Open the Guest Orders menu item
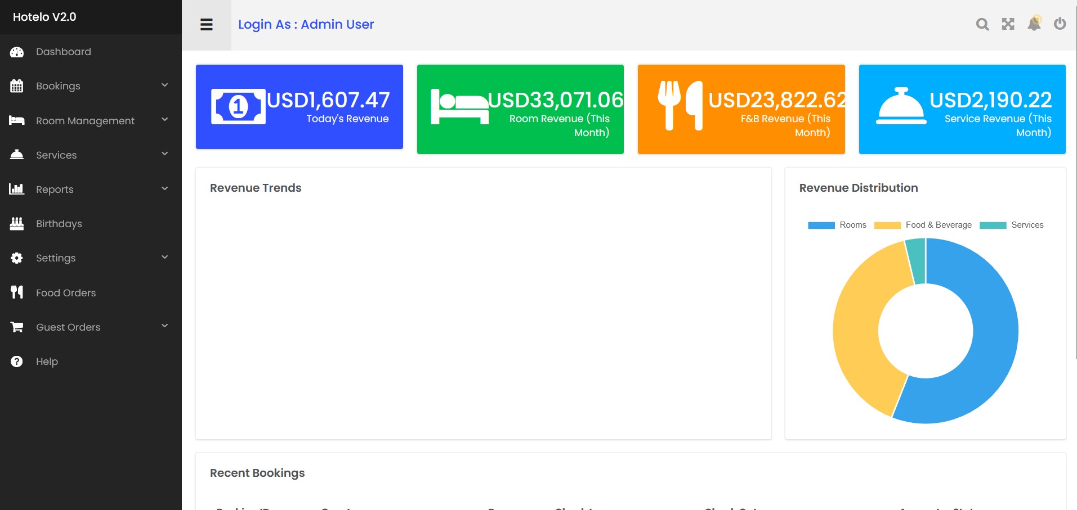The image size is (1077, 510). pyautogui.click(x=91, y=327)
